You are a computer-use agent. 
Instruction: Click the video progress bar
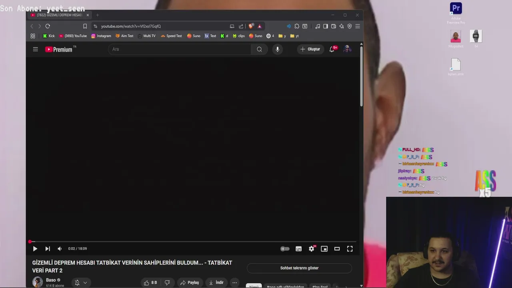point(193,242)
